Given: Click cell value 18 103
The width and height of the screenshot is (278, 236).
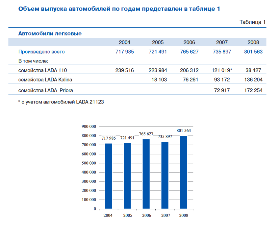Looking at the screenshot, I should [159, 80].
